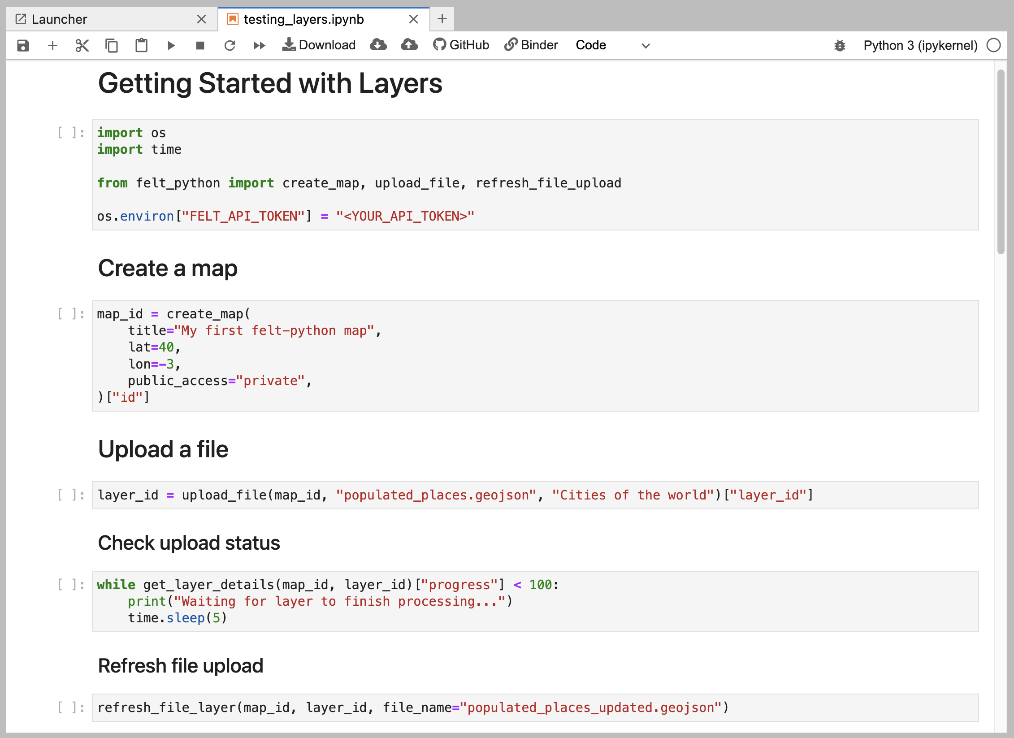Click the Upload a file heading
This screenshot has width=1014, height=738.
coord(163,449)
